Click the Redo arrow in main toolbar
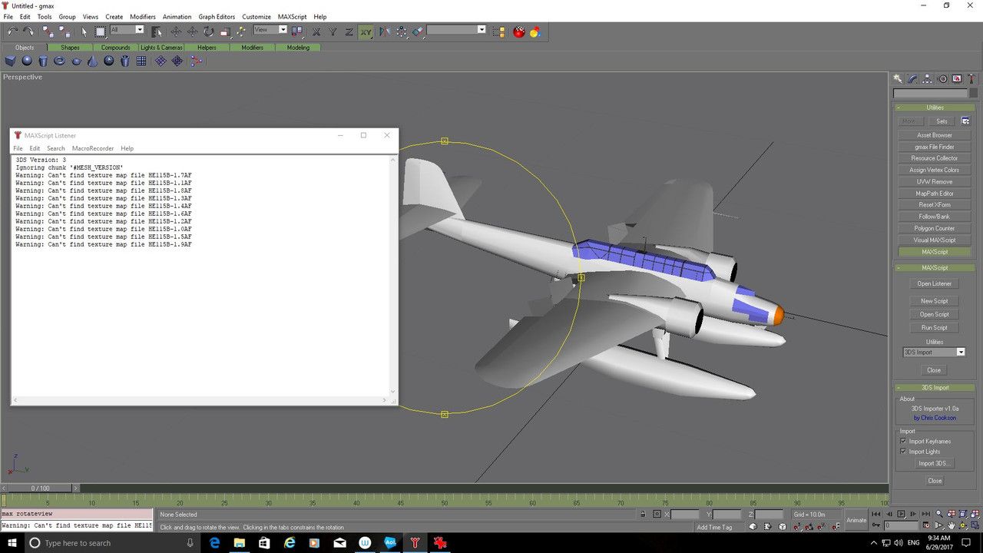Image resolution: width=983 pixels, height=553 pixels. (x=28, y=31)
